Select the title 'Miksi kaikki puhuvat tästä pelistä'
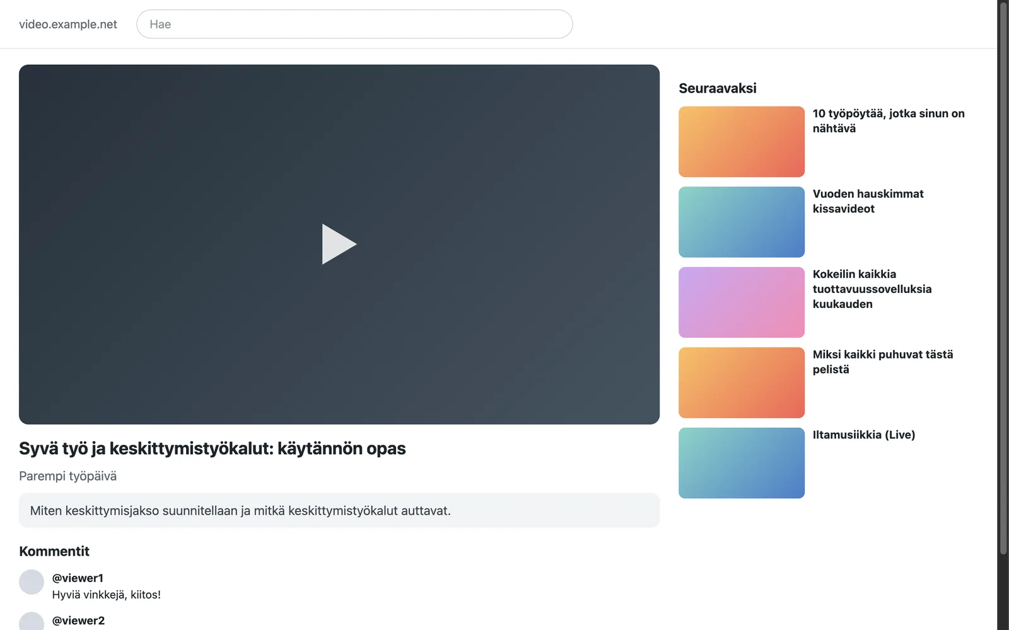1009x630 pixels. [x=883, y=362]
